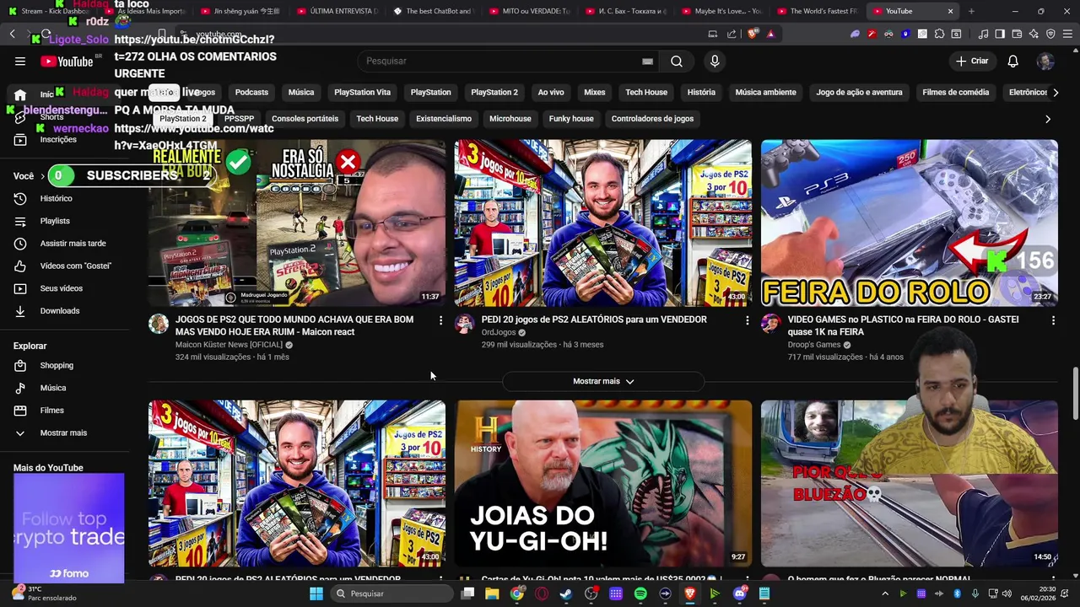Open Assistir mais tarde

[73, 243]
